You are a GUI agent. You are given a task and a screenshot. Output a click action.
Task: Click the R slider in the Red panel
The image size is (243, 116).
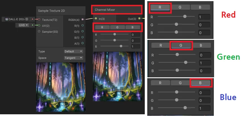176,16
